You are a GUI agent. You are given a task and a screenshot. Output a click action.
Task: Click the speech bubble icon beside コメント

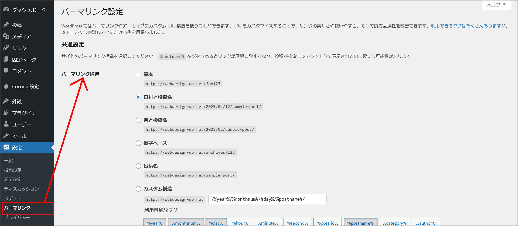point(6,71)
